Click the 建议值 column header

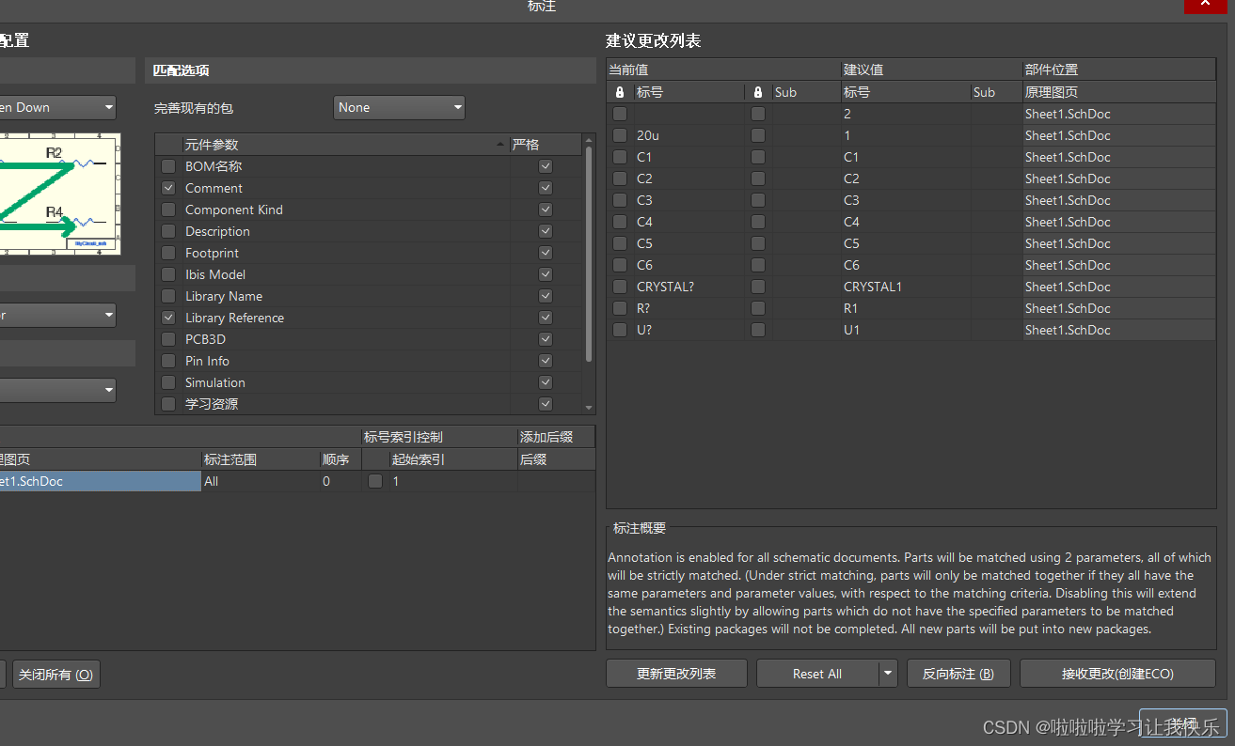click(931, 70)
